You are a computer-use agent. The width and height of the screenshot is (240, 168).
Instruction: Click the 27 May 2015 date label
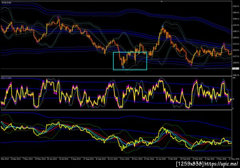click(234, 159)
